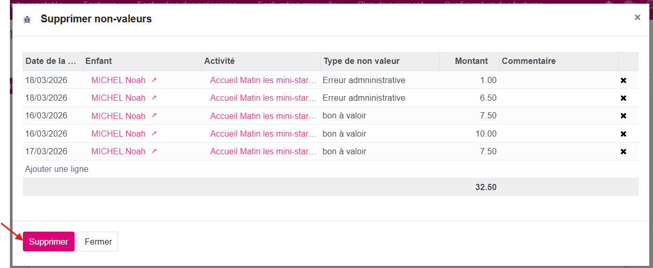This screenshot has width=653, height=268.
Task: Click date 18/03/2026 in the 6.50 row
Action: 53,98
